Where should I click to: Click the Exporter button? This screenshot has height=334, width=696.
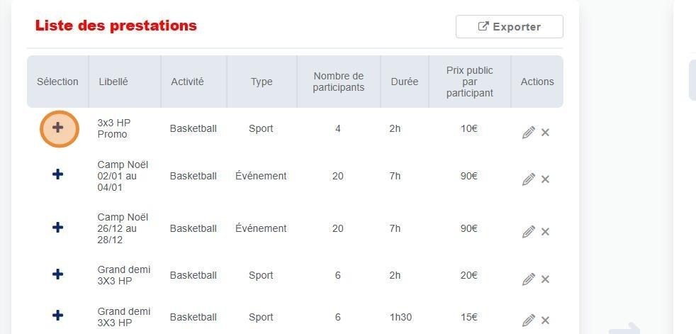point(509,27)
